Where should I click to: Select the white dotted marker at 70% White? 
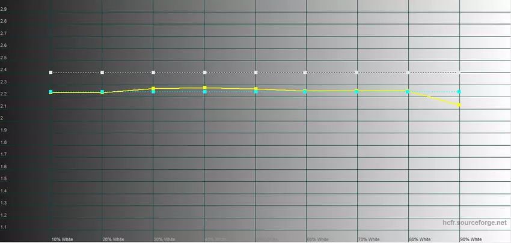click(x=357, y=73)
